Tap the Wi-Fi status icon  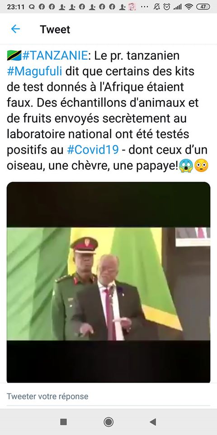click(x=189, y=7)
